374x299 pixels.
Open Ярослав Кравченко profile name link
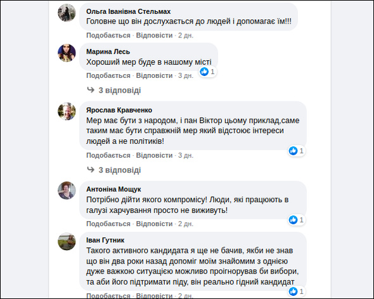119,110
